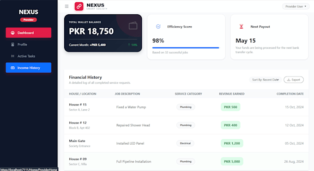Click the Export button
Viewport: 314px width, 171px height.
click(x=294, y=80)
